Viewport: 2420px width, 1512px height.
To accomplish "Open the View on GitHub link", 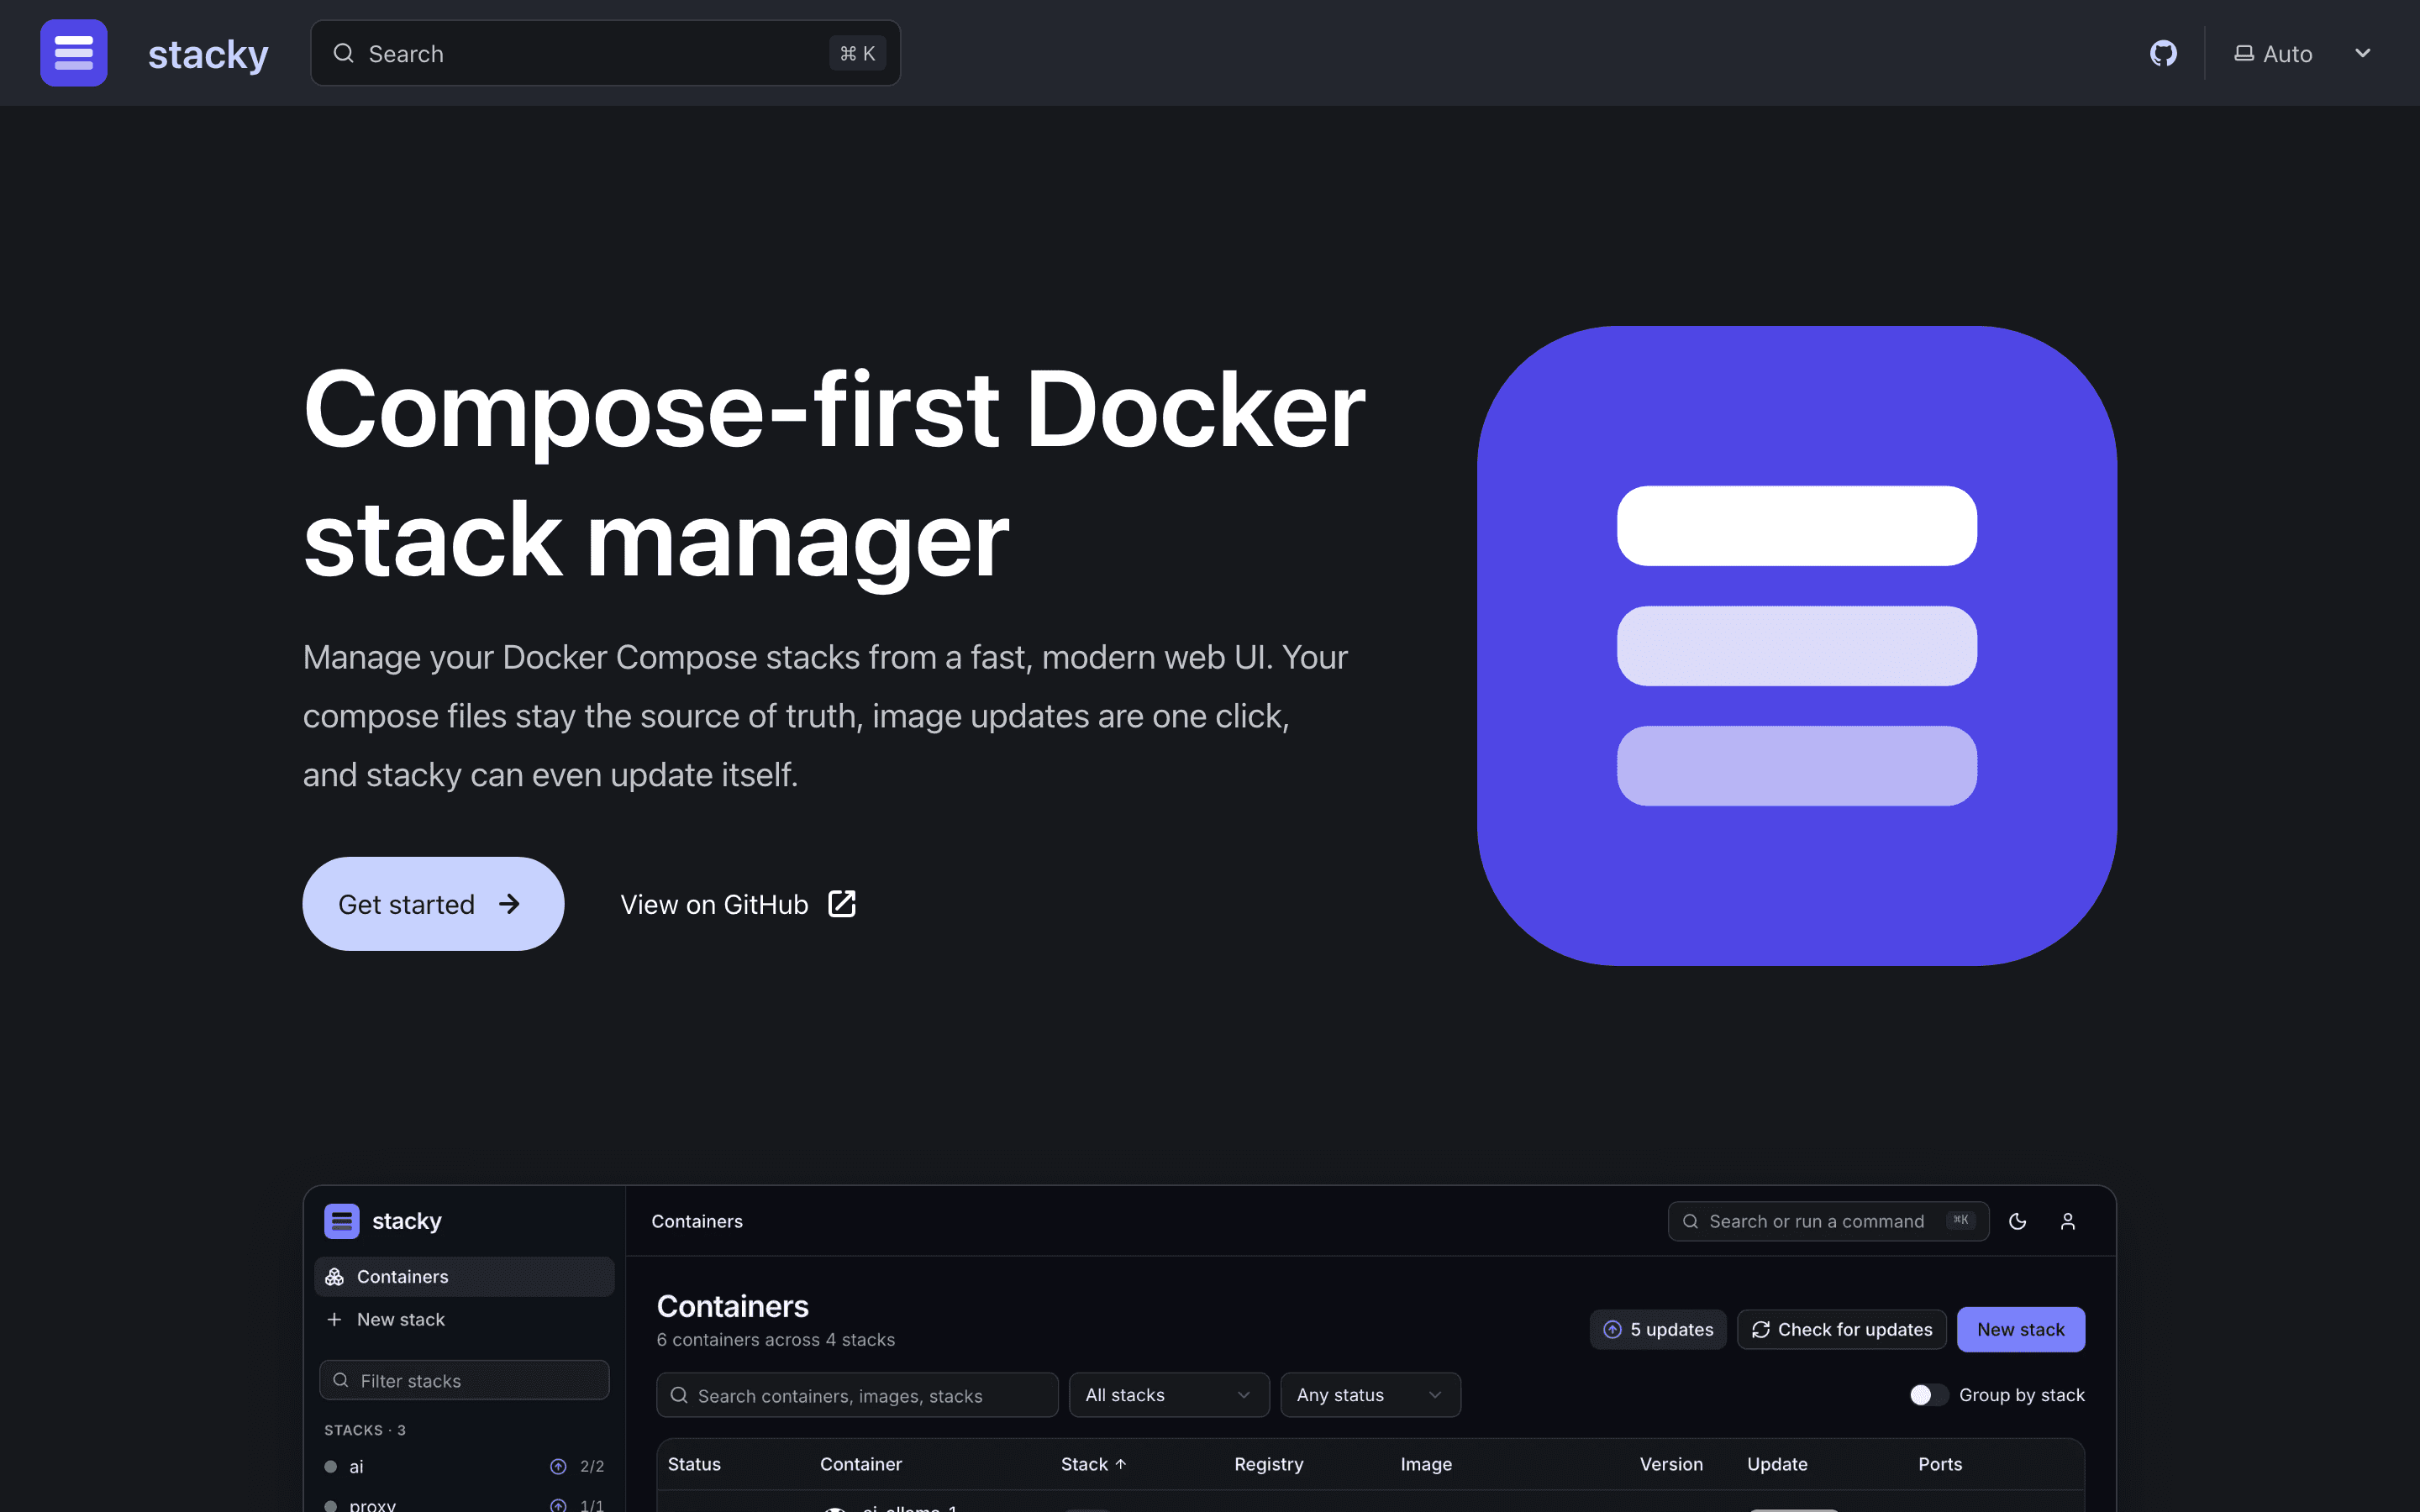I will click(x=738, y=904).
